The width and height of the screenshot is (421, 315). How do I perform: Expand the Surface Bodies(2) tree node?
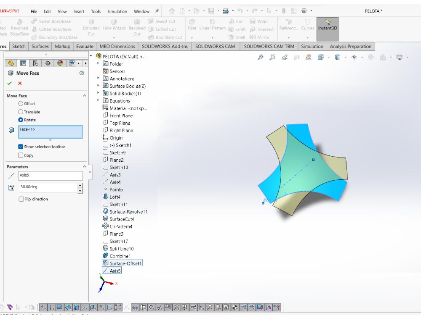point(98,85)
